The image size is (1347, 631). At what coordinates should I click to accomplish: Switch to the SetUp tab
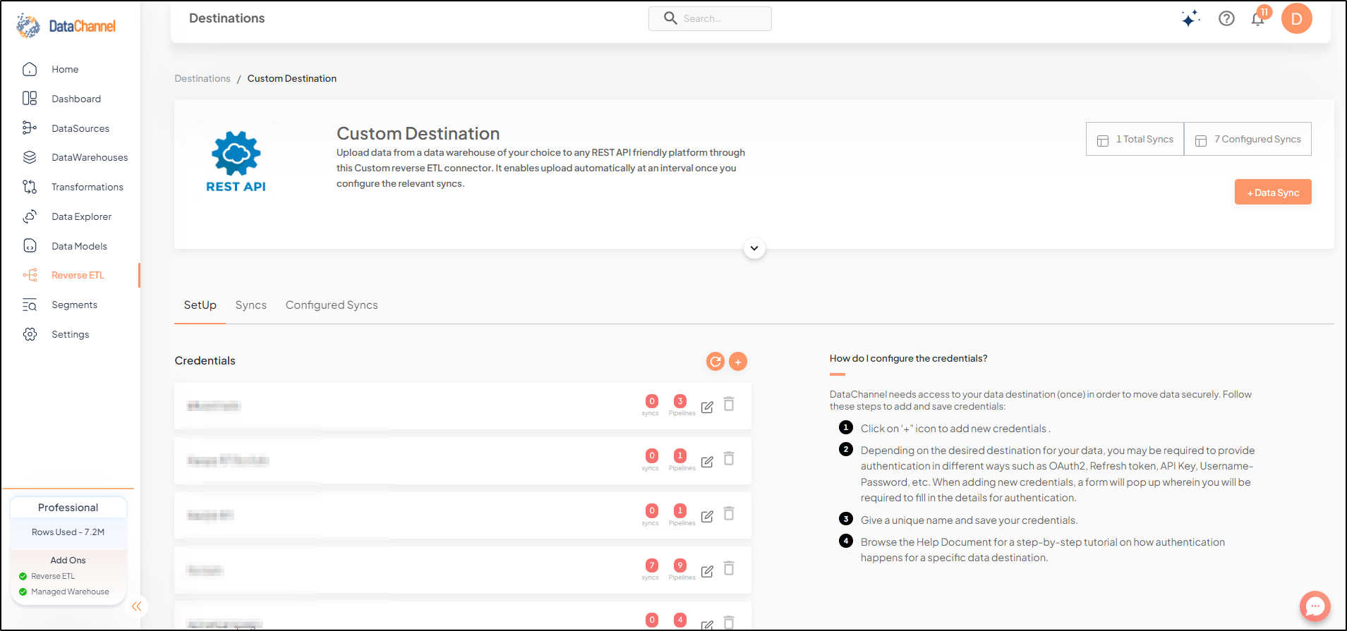[x=200, y=305]
